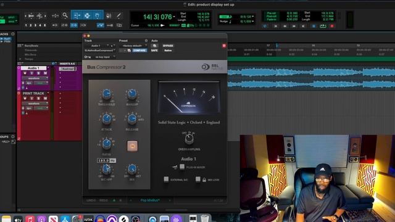The height and width of the screenshot is (222, 395).
Task: Click Rewind transport button
Action: coord(285,26)
